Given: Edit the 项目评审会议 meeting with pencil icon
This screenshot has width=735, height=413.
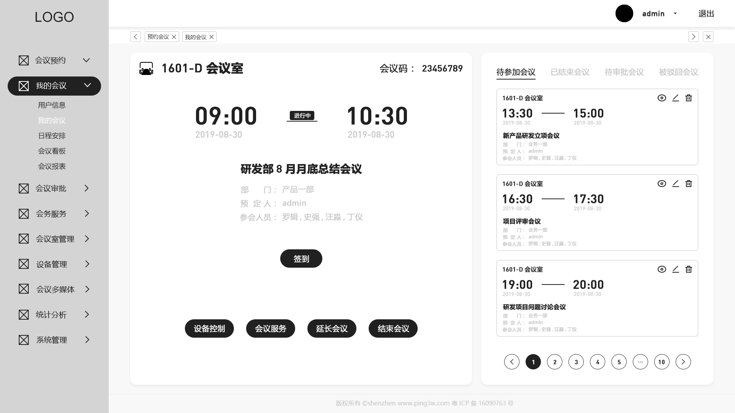Looking at the screenshot, I should click(x=676, y=184).
